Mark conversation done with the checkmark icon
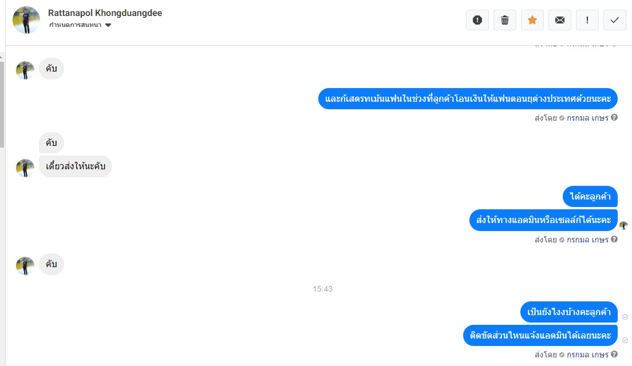This screenshot has width=632, height=366. tap(614, 19)
